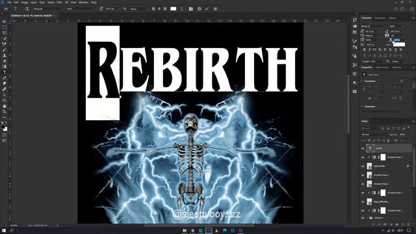Right align the text
Screen dimensions: 416x234
165,8
